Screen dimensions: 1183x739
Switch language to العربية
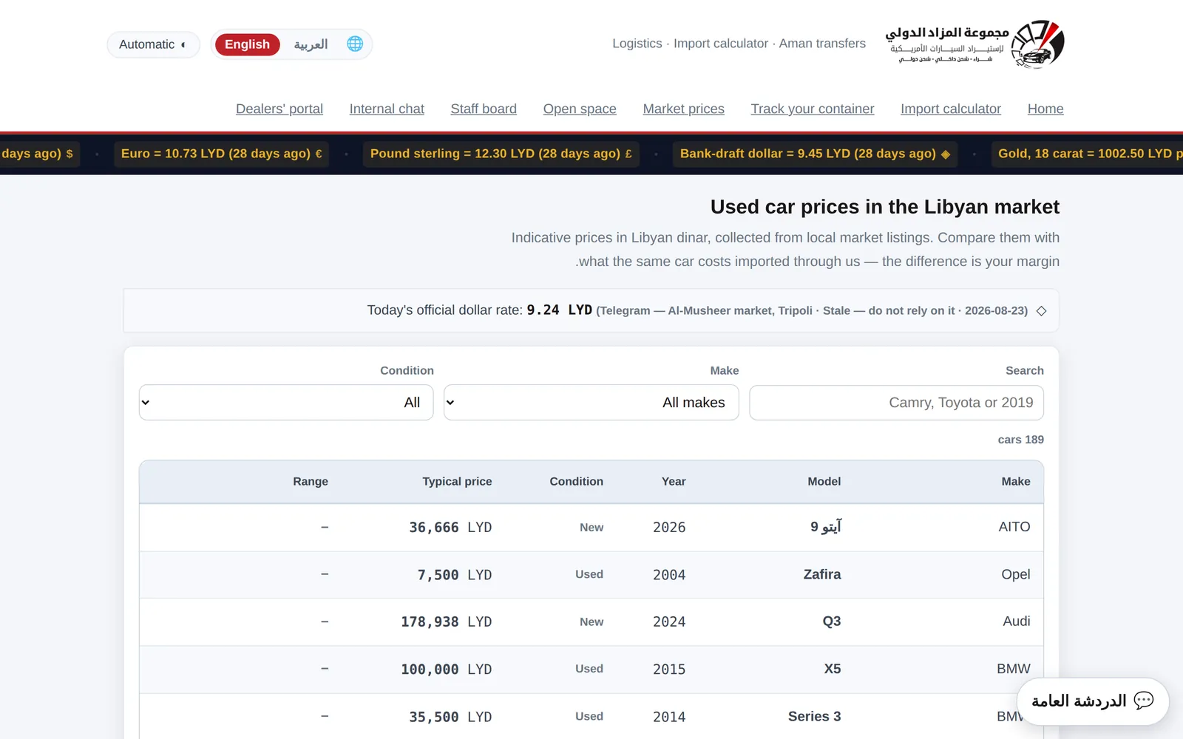click(x=311, y=44)
